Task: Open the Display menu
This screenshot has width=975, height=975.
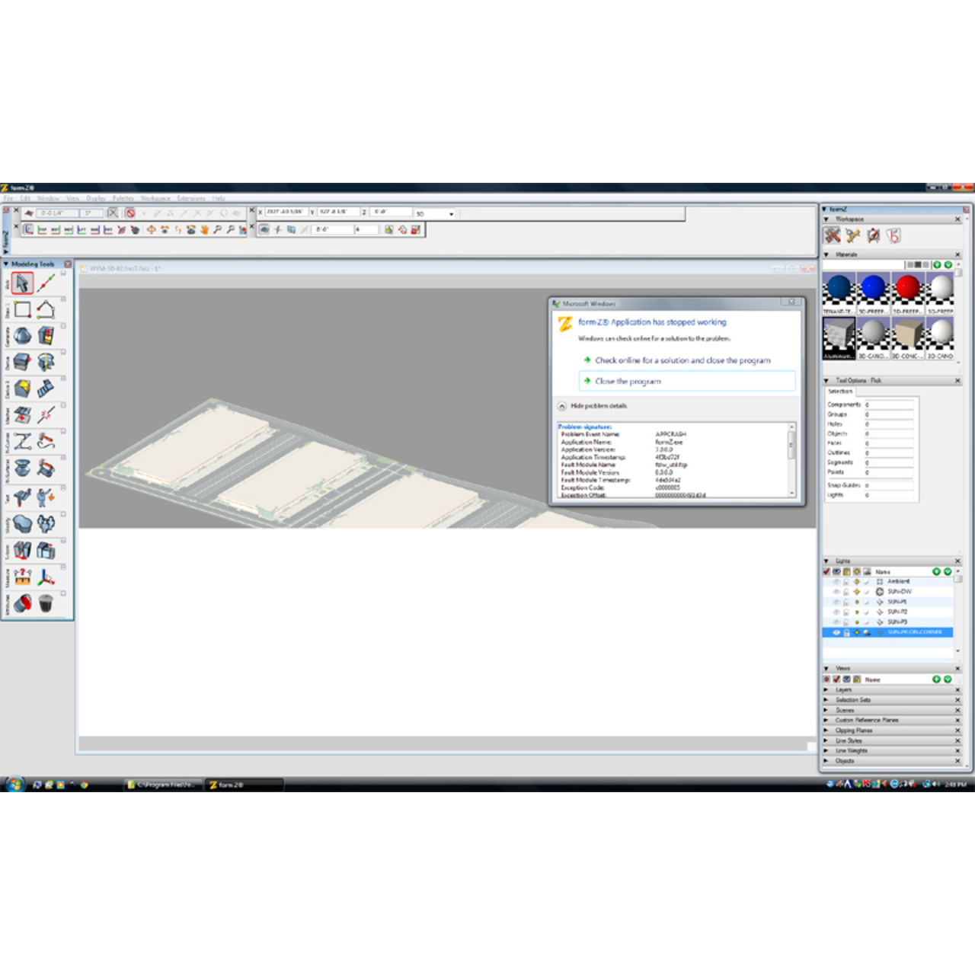Action: 96,198
